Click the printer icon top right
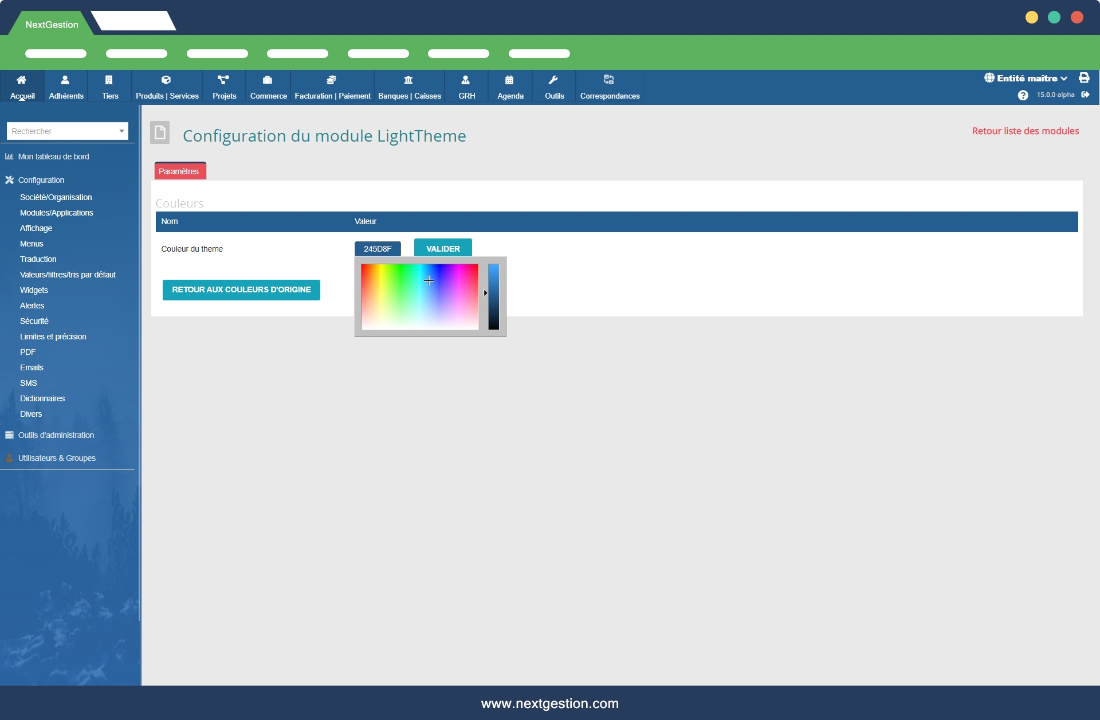Screen dimensions: 1100x720 pyautogui.click(x=1084, y=78)
